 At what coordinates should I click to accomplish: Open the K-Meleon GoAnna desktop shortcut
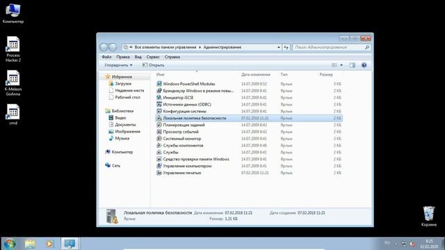coord(13,83)
